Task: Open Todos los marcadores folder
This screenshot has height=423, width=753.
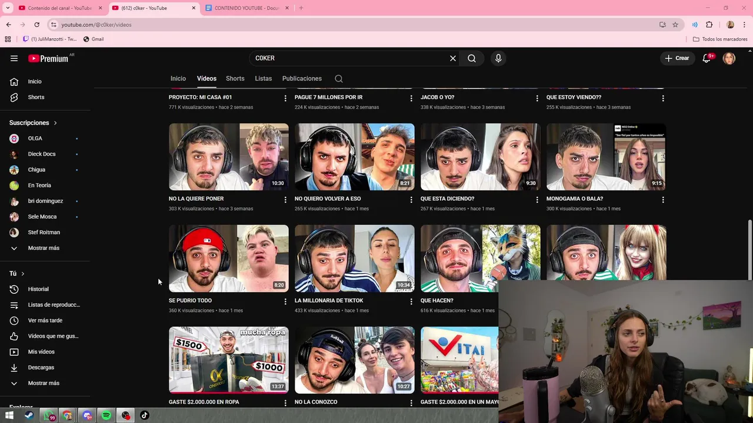Action: coord(720,39)
